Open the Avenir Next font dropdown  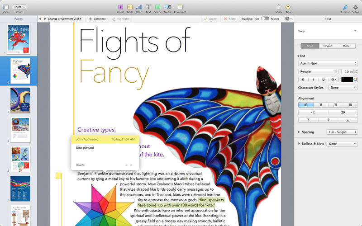pos(328,63)
